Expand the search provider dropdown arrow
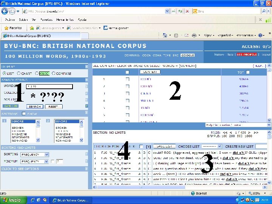Image resolution: width=272 pixels, height=204 pixels. (269, 11)
